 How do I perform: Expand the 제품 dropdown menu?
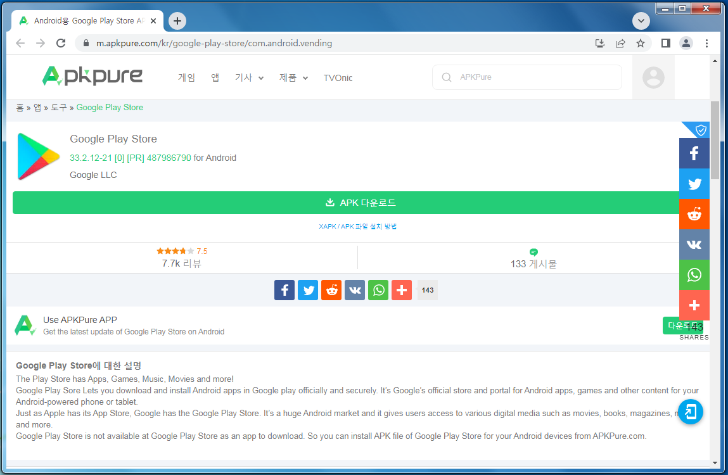click(x=293, y=77)
